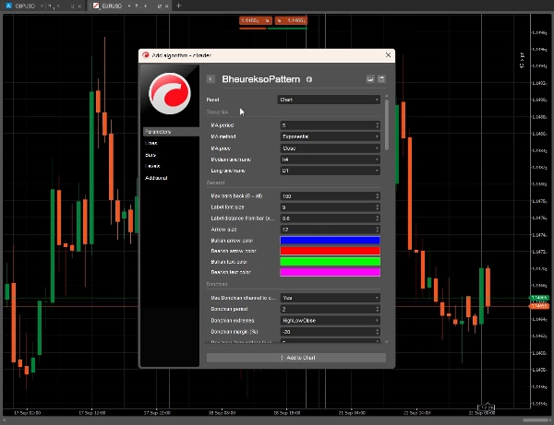The image size is (554, 425).
Task: Open the Additional section in sidebar
Action: click(156, 178)
